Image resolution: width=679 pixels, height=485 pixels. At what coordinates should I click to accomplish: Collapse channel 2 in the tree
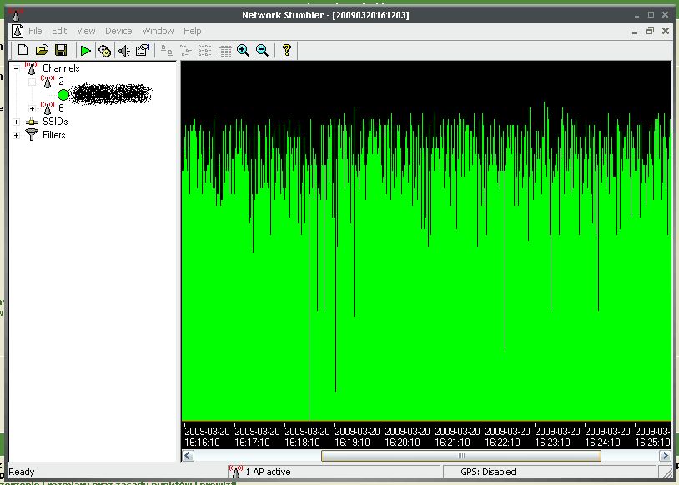point(32,82)
